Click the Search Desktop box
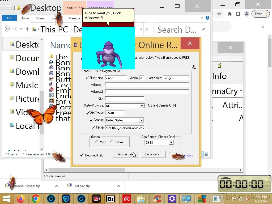This screenshot has width=272, height=204. click(x=180, y=29)
